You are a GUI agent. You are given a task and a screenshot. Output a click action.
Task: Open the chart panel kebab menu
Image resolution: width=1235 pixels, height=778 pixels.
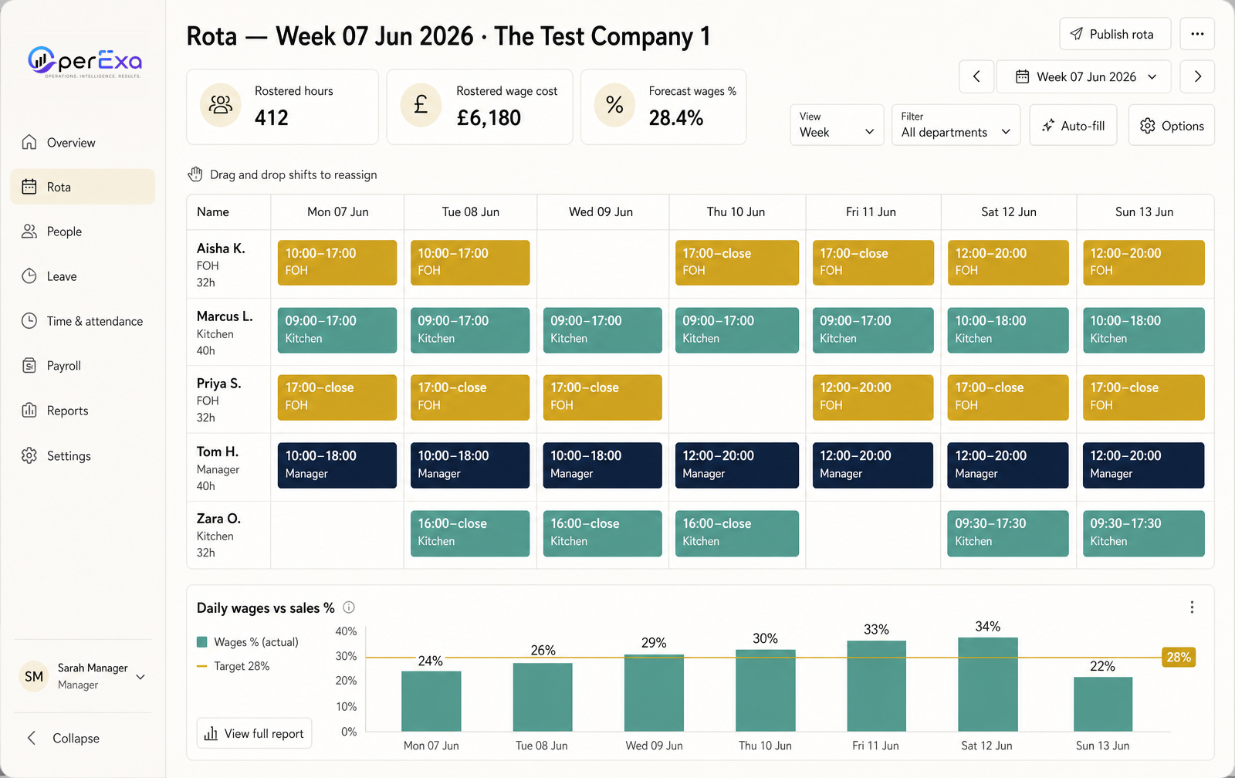click(1192, 607)
